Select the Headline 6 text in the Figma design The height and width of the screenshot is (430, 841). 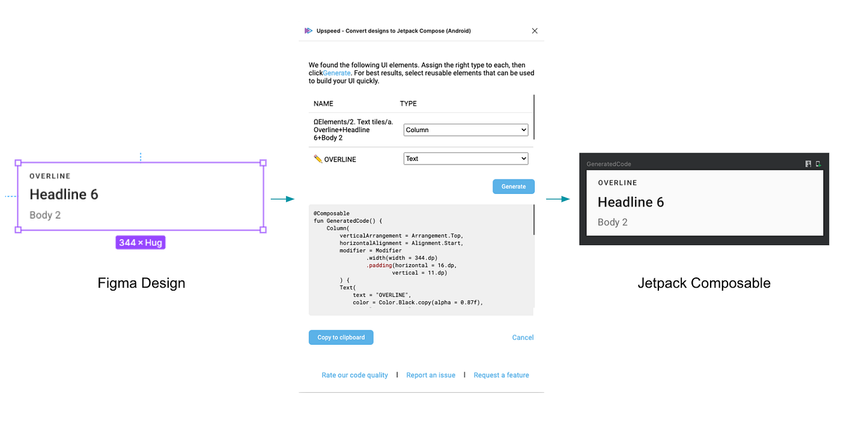[x=64, y=194]
